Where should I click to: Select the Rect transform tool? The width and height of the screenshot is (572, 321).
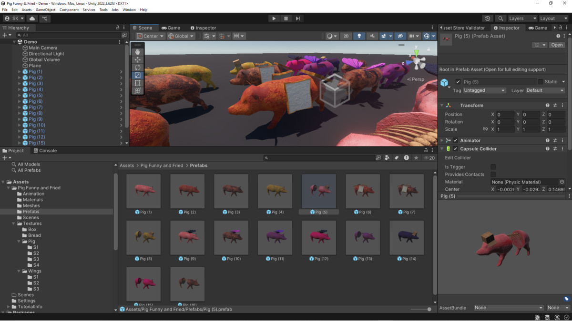tap(138, 83)
